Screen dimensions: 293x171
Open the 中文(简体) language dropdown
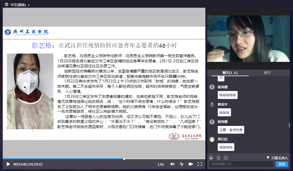pos(20,5)
